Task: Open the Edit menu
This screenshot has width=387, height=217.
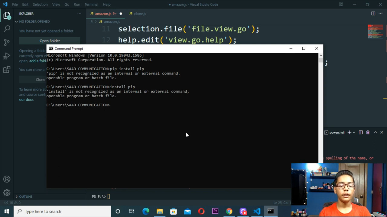Action: click(25, 4)
